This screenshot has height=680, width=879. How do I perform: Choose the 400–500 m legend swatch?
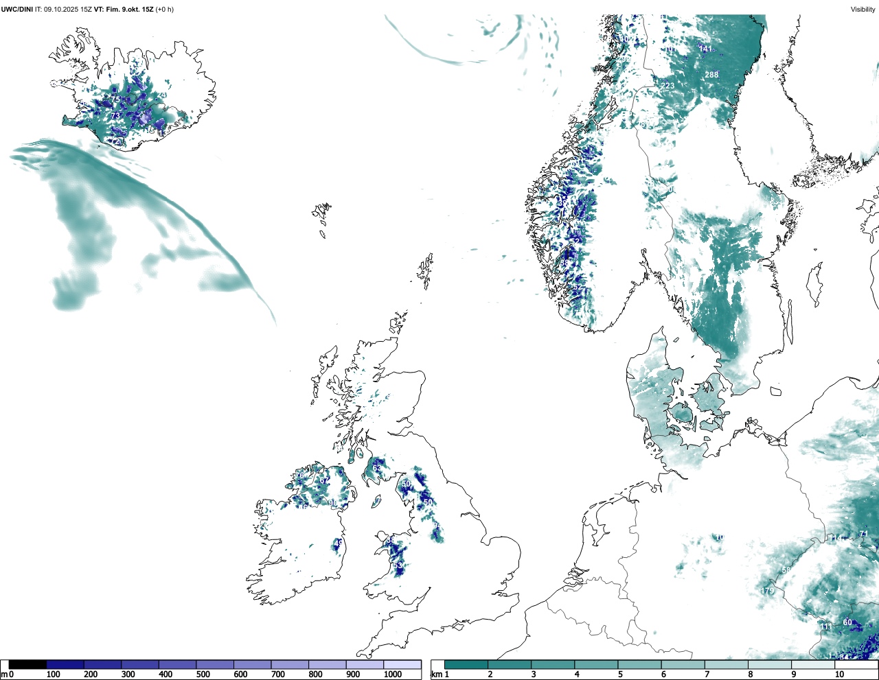click(177, 664)
